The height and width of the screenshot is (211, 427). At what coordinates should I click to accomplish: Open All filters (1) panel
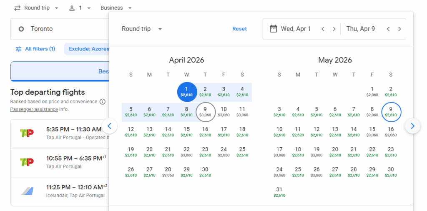[x=35, y=49]
